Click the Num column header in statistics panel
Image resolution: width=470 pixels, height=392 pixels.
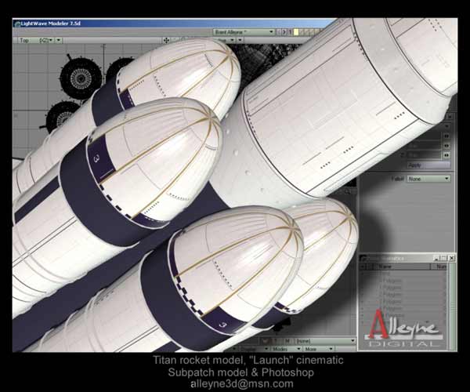tap(439, 267)
